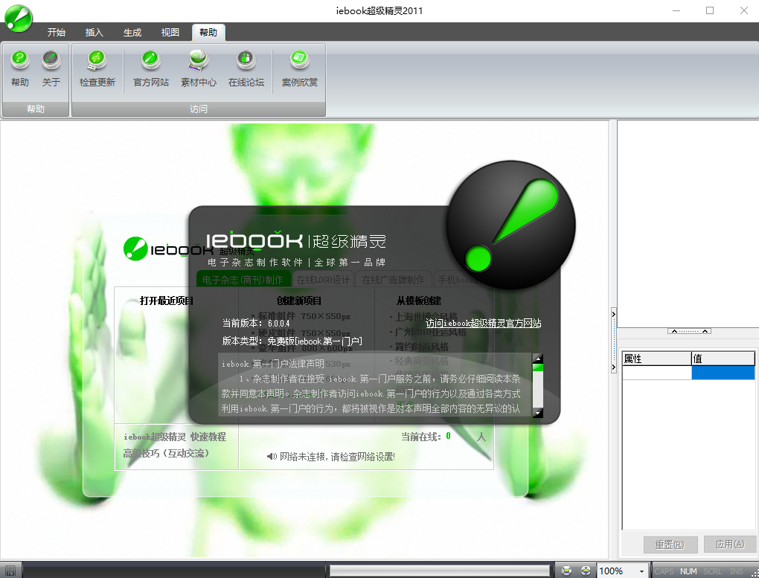
Task: Click the NUM indicator in status bar
Action: (x=688, y=571)
